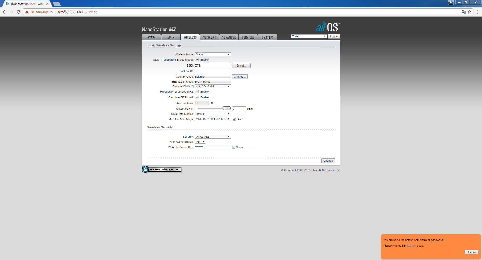Open the Security dropdown
This screenshot has height=260, width=482.
(213, 137)
